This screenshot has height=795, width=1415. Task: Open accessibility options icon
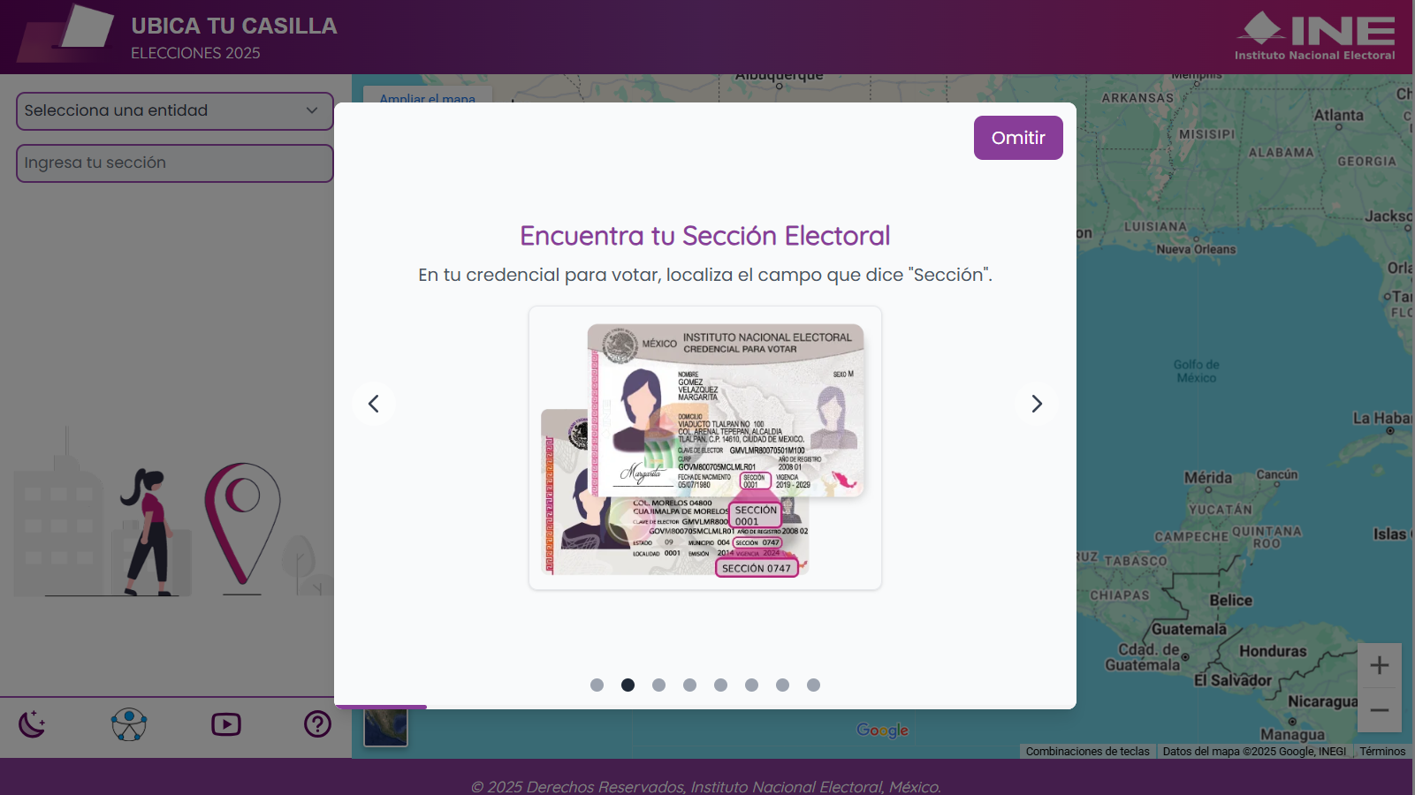[x=129, y=724]
